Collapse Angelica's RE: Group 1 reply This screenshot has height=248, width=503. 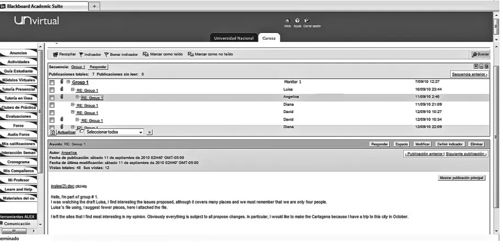77,97
